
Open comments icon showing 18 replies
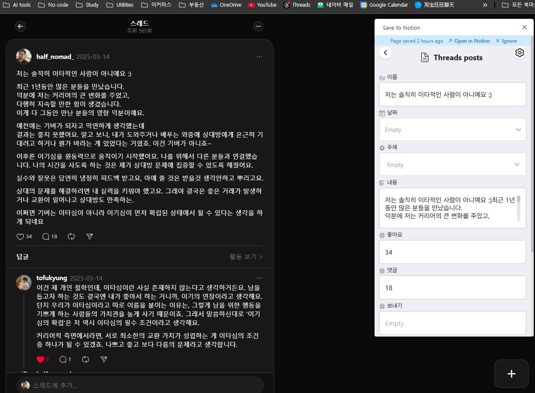pos(46,237)
